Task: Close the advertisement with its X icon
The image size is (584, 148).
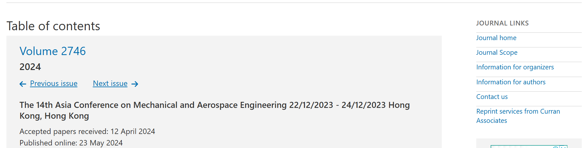Action: tap(563, 147)
